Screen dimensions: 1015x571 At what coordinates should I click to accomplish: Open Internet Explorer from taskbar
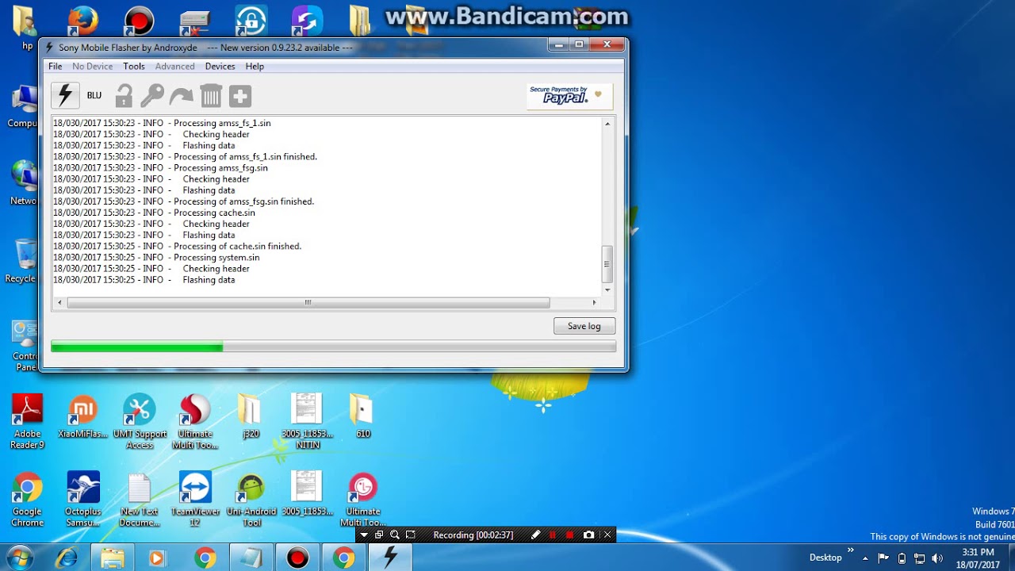tap(67, 558)
